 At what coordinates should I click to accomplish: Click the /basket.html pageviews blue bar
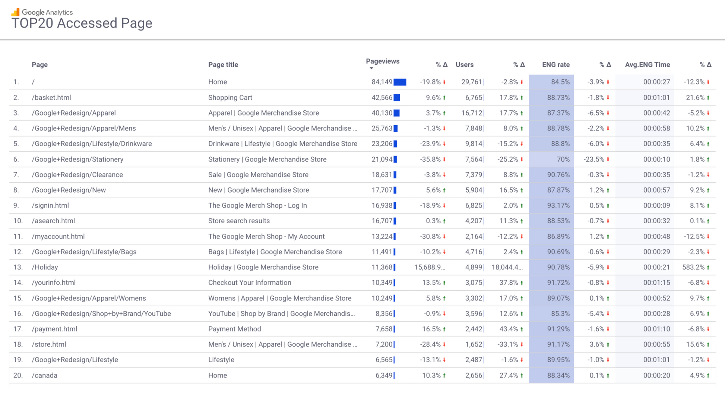[x=397, y=98]
